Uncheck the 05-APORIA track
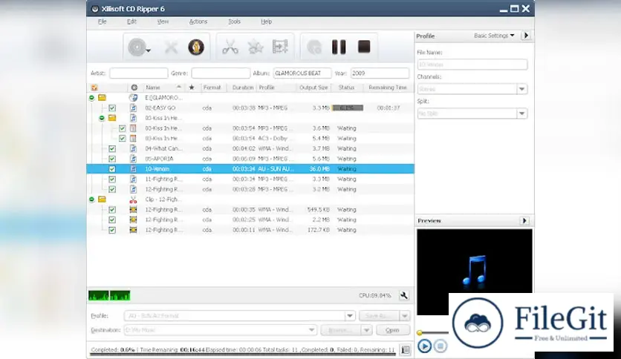621x359 pixels. coord(112,159)
